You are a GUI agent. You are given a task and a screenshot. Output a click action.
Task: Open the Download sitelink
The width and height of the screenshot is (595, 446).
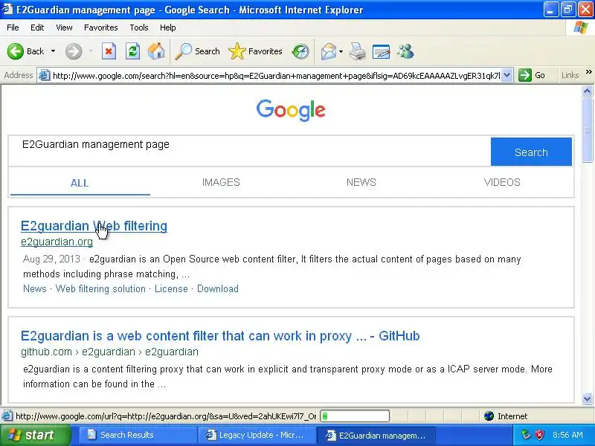coord(218,288)
